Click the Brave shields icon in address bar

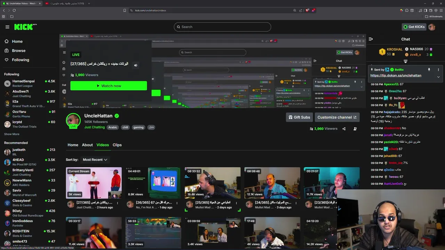pos(307,10)
